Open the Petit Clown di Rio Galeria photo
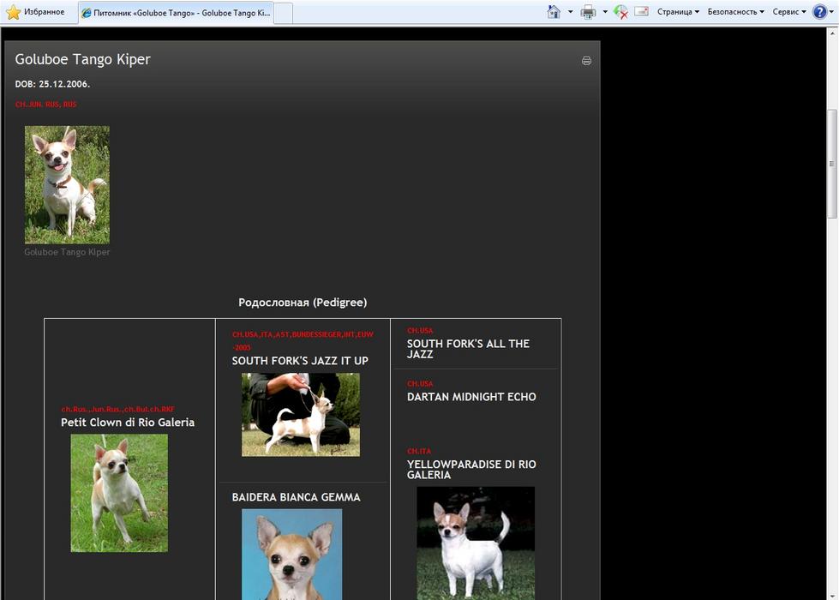The width and height of the screenshot is (839, 600). (x=119, y=493)
